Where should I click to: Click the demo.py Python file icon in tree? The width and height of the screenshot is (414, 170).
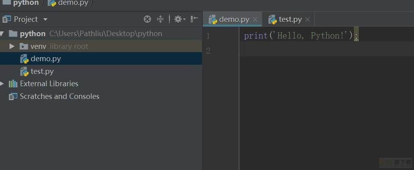24,59
